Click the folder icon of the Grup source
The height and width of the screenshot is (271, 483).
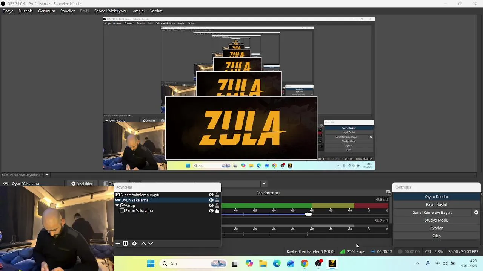coord(123,206)
